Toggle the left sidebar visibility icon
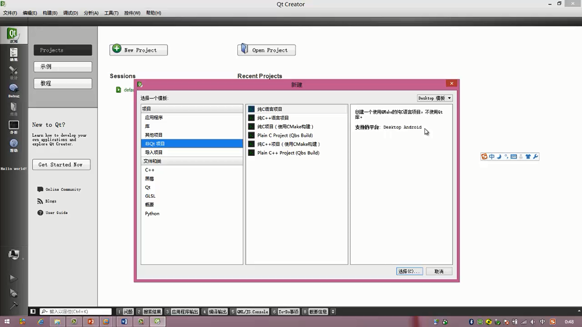This screenshot has width=582, height=327. click(x=33, y=312)
